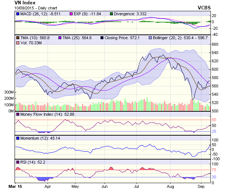Click the RSI (14) legend swatch
The height and width of the screenshot is (194, 225).
tap(17, 162)
